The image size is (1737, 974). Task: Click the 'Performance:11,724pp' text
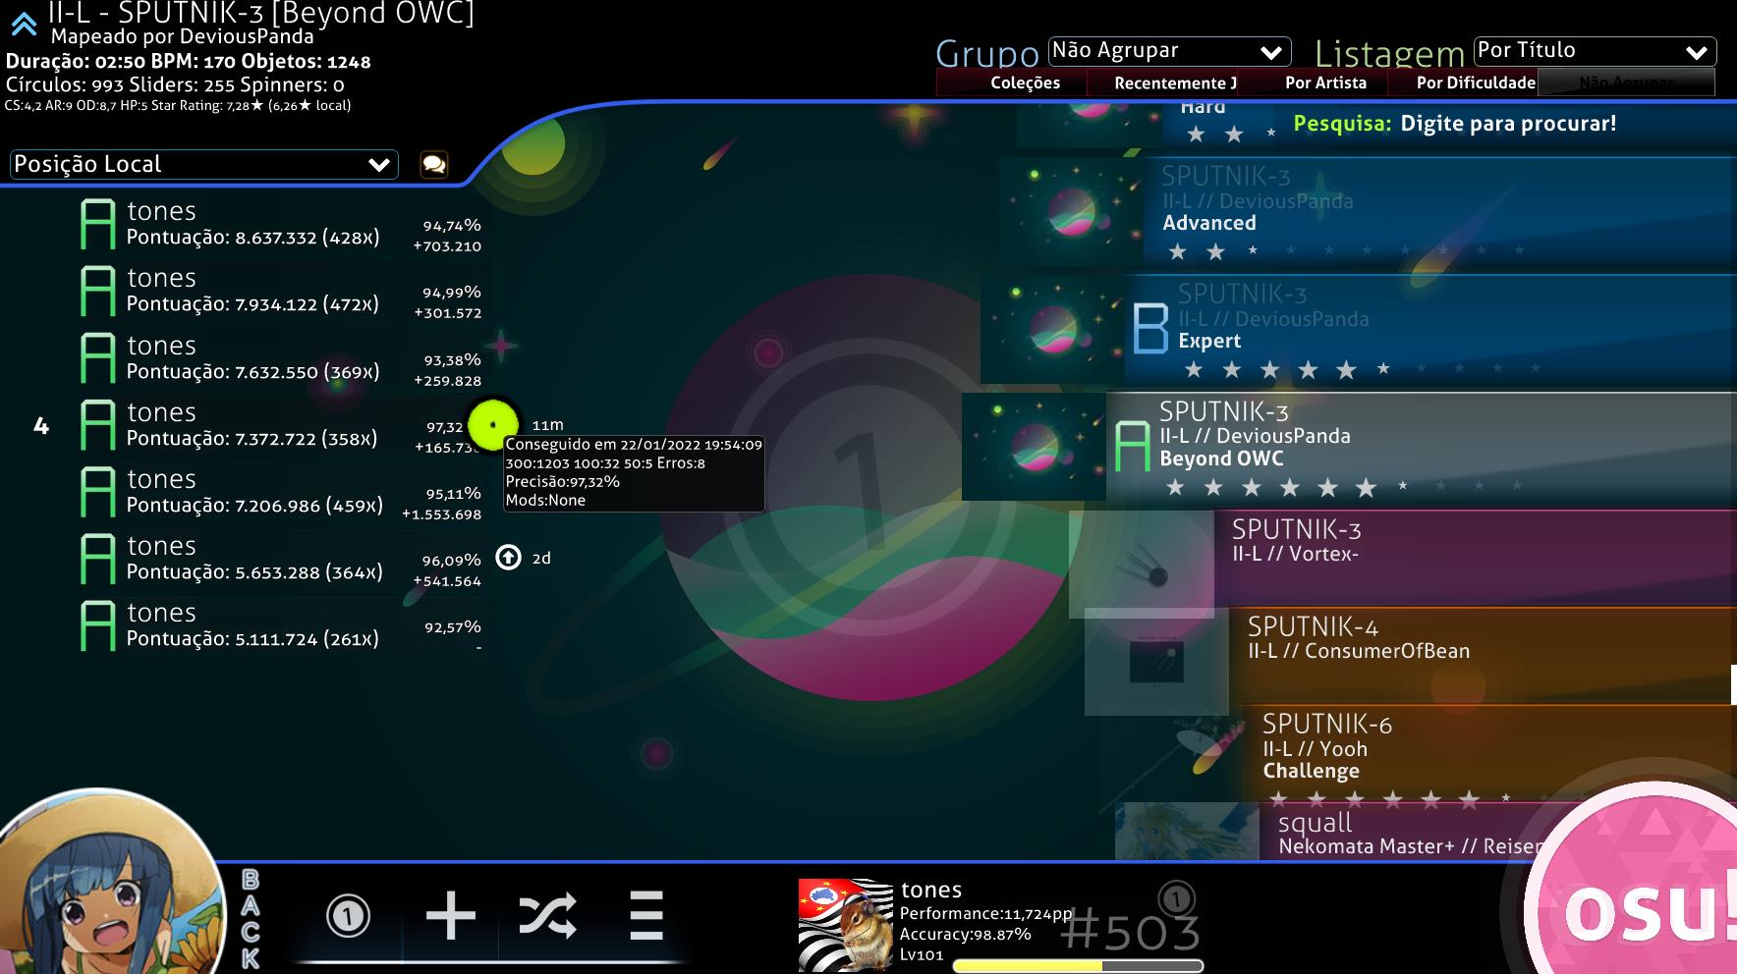[x=986, y=913]
